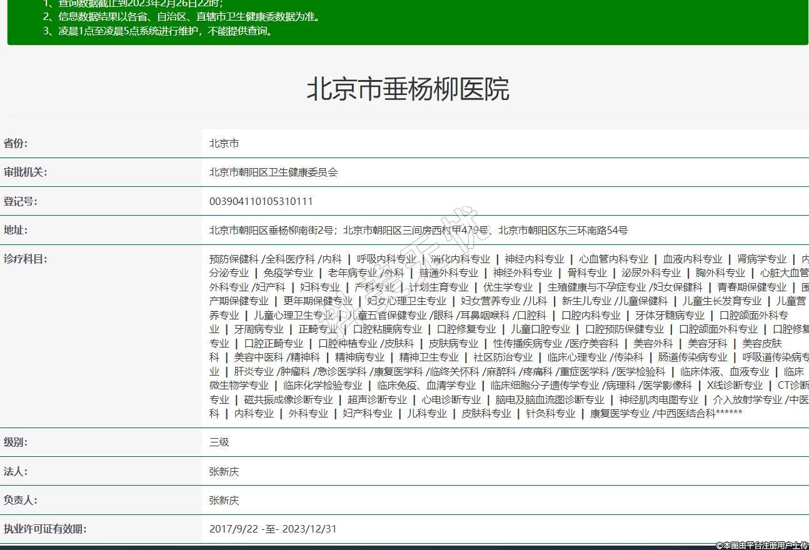
Task: Select the 省份 row label
Action: pos(16,143)
